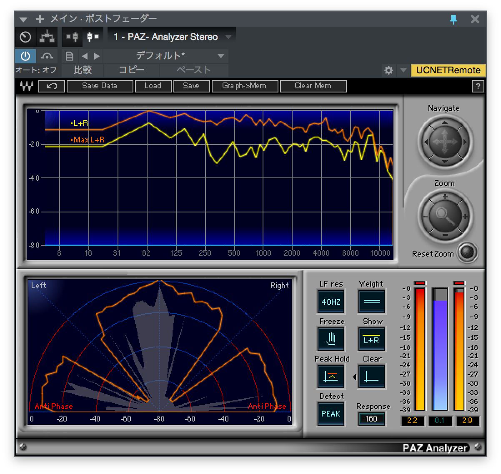Click the second sidechain plug icon
The height and width of the screenshot is (474, 501).
pos(93,37)
